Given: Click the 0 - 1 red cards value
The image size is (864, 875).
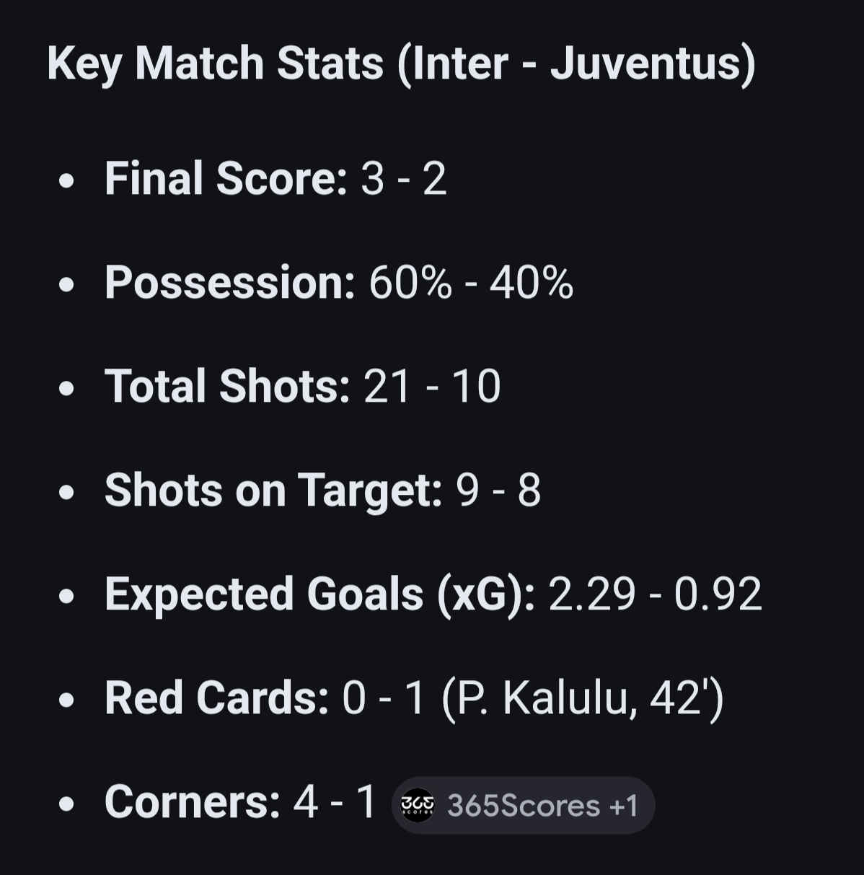Looking at the screenshot, I should (x=383, y=698).
